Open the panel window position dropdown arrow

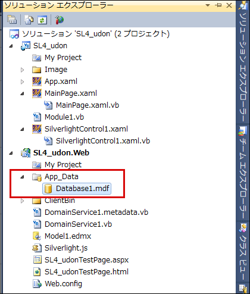pyautogui.click(x=208, y=5)
